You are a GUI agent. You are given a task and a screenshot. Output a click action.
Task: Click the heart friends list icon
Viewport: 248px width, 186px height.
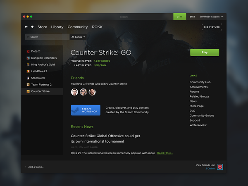pyautogui.click(x=220, y=167)
